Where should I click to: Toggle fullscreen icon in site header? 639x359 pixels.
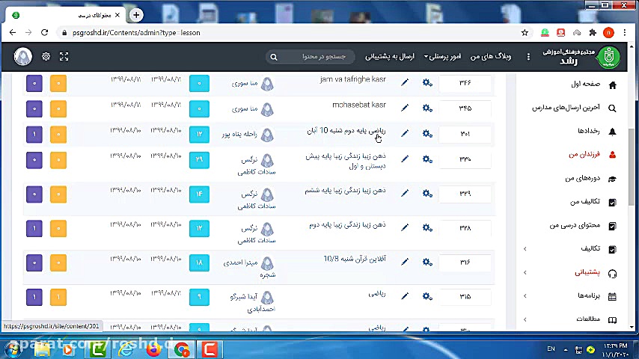coord(64,57)
